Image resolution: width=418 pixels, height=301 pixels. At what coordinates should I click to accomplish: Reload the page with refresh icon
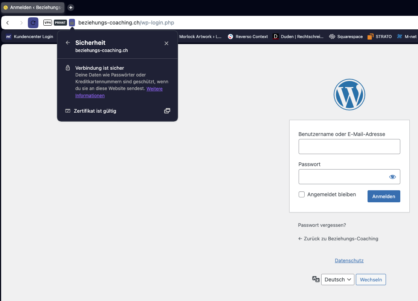point(33,23)
